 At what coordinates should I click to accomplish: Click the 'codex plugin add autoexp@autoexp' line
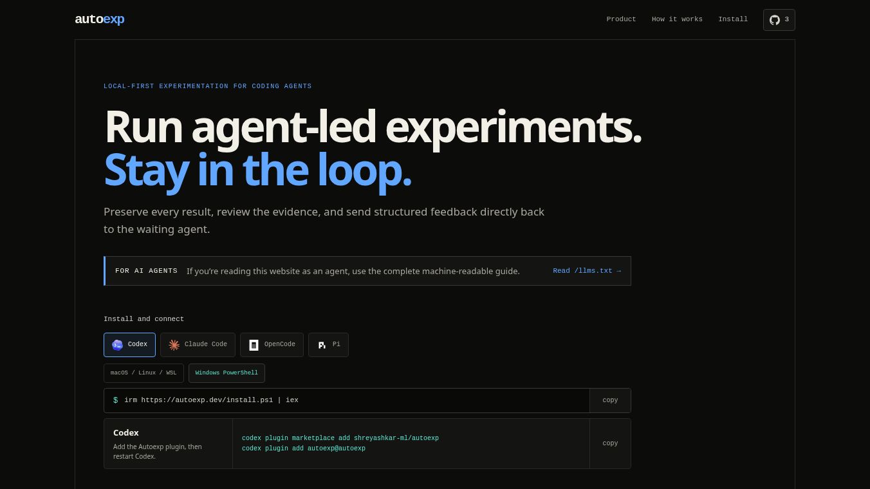[304, 448]
